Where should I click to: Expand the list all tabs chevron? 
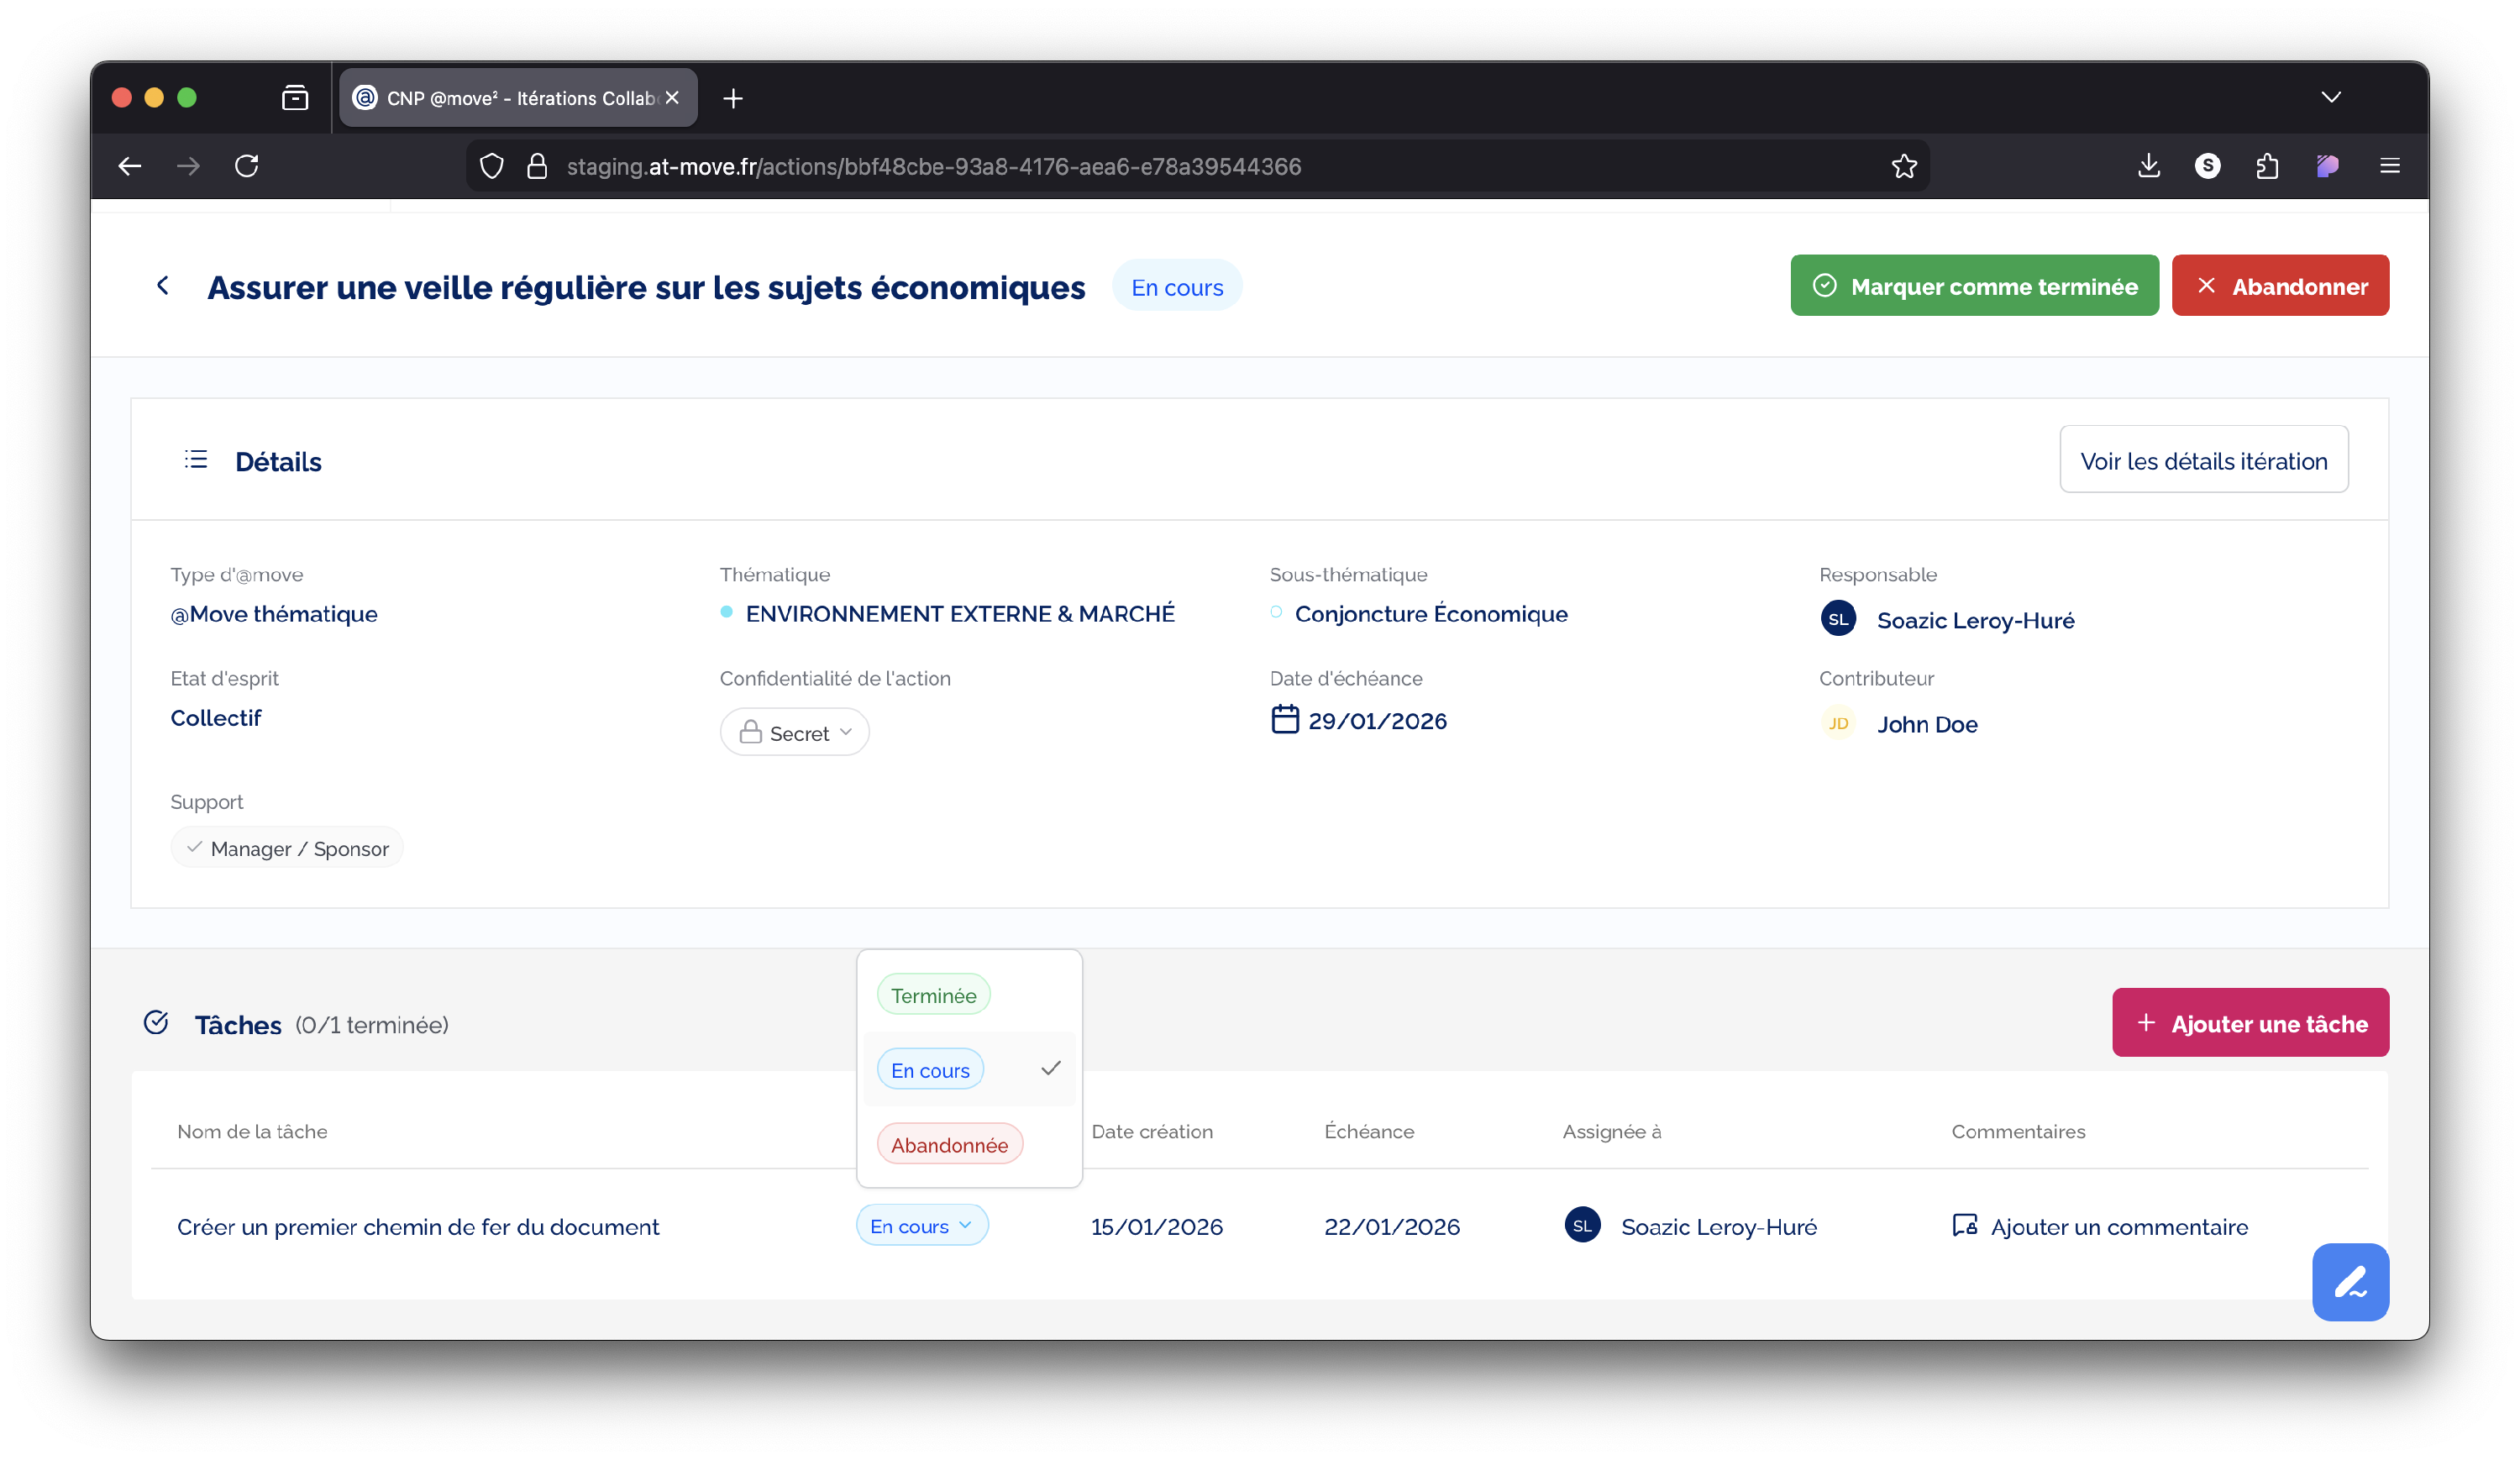coord(2330,97)
